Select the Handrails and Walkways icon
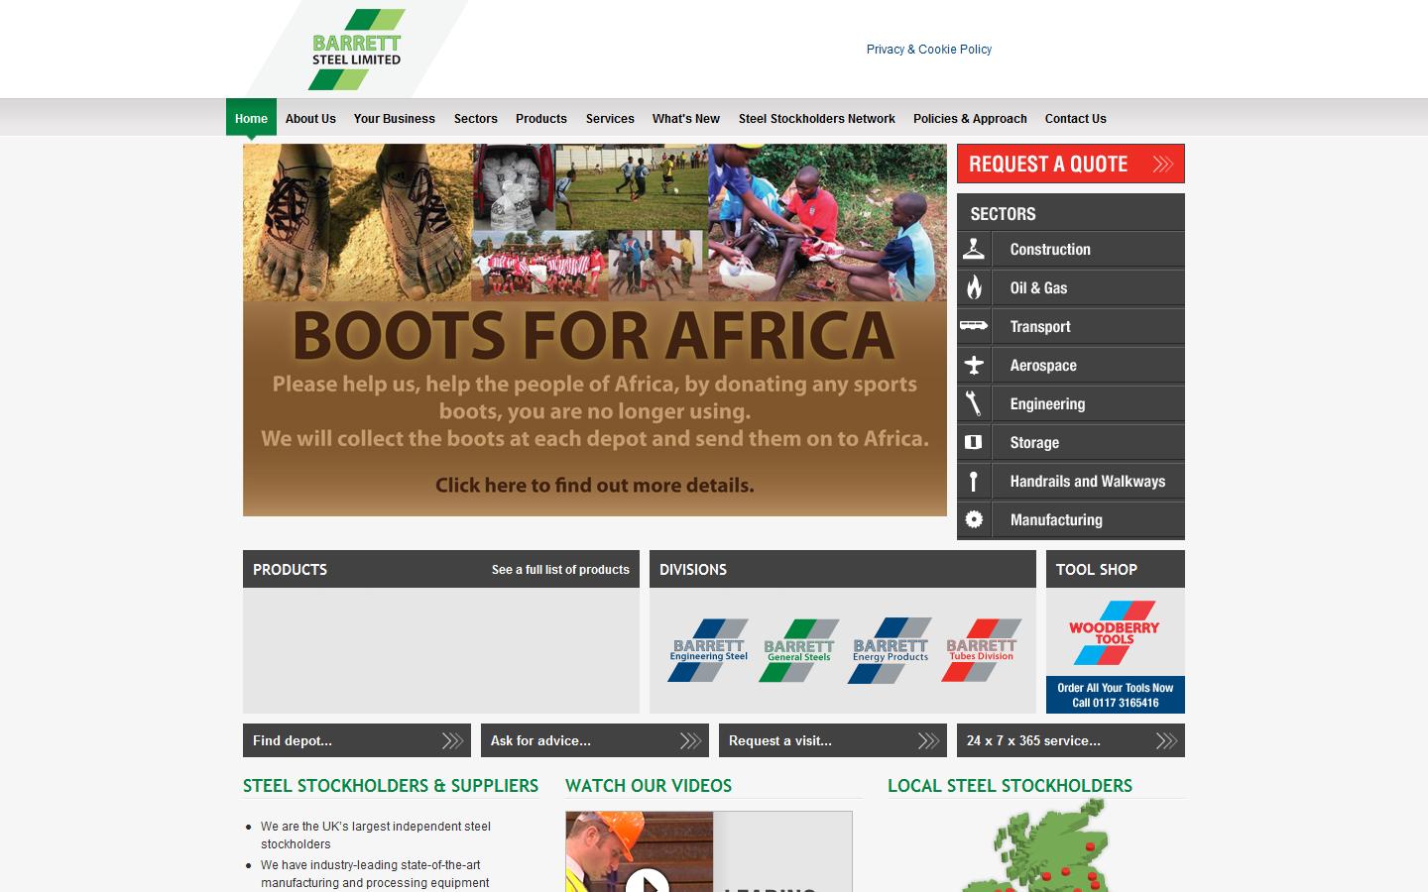This screenshot has height=892, width=1428. 975,481
